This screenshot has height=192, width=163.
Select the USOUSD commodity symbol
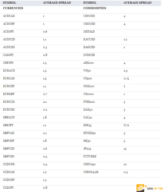(x=89, y=16)
